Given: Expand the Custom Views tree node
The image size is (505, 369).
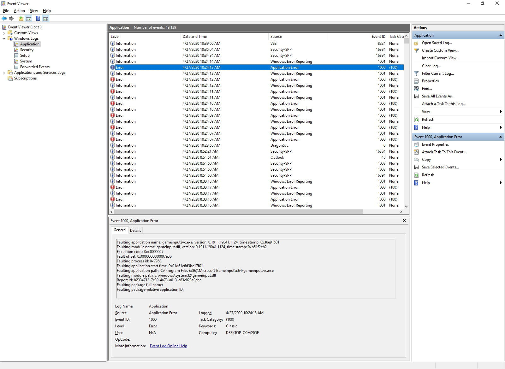Looking at the screenshot, I should (x=4, y=33).
